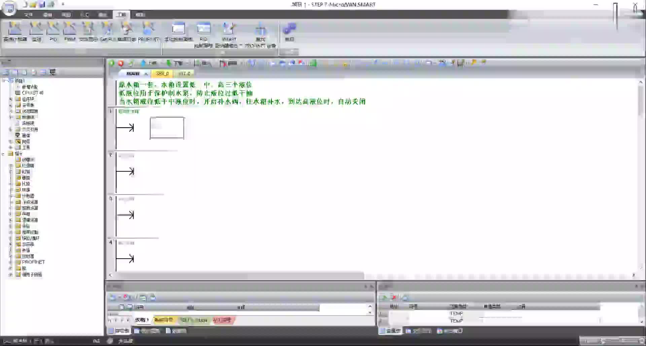The height and width of the screenshot is (346, 646).
Task: Select the POU Symbols tab
Action: pyautogui.click(x=194, y=320)
